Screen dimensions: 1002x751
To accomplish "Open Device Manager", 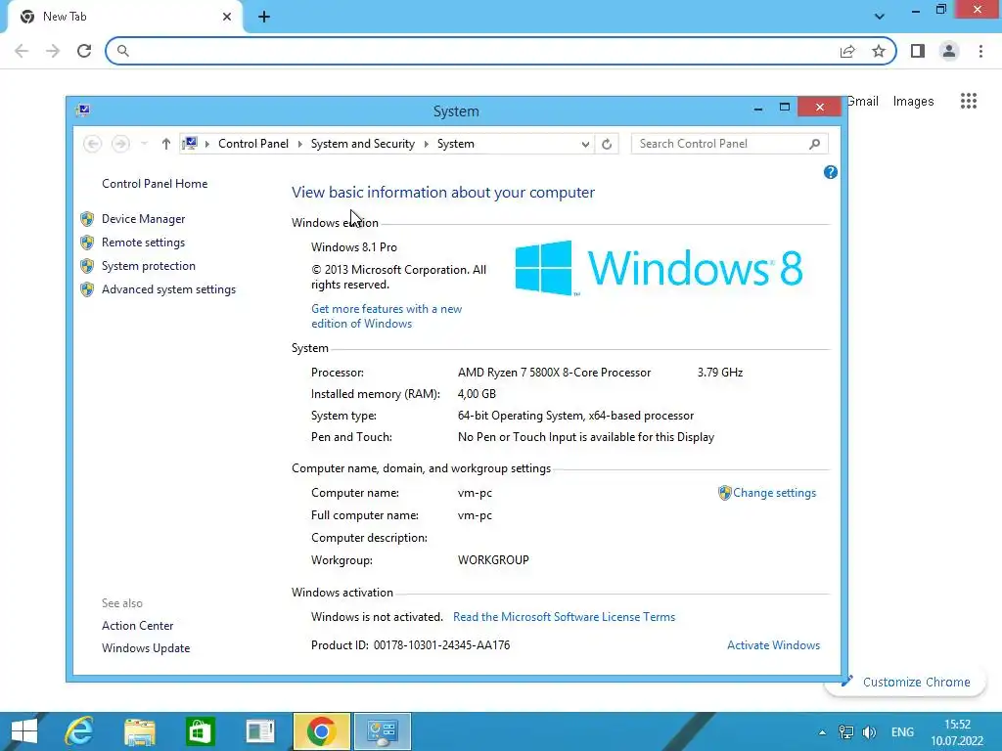I will 143,219.
